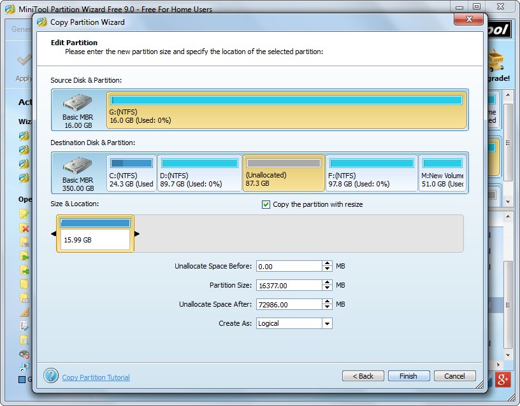This screenshot has height=406, width=520.
Task: Click the fourth wizard icon in sidebar
Action: (x=24, y=178)
